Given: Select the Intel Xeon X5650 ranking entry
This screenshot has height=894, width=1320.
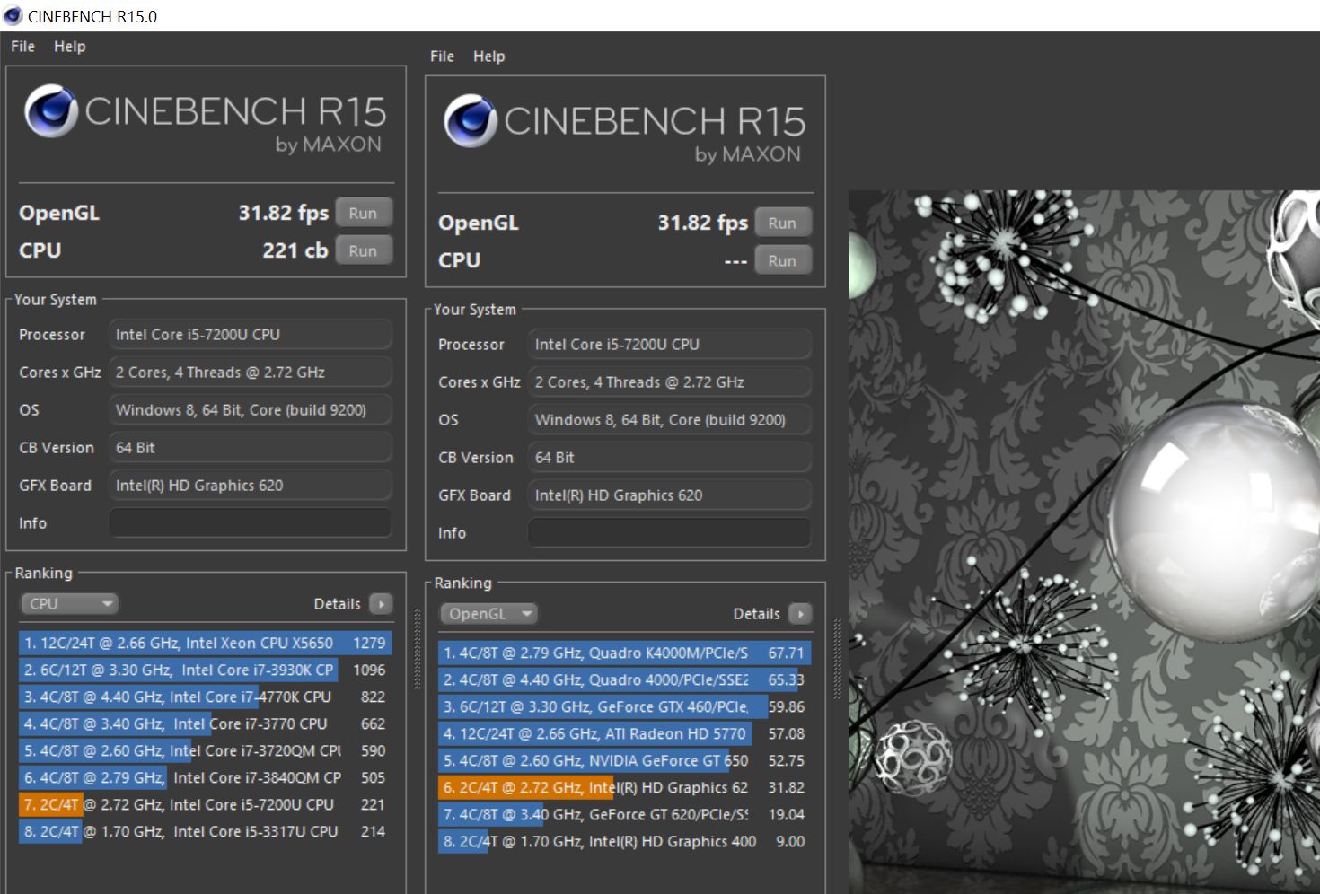Looking at the screenshot, I should click(x=205, y=643).
